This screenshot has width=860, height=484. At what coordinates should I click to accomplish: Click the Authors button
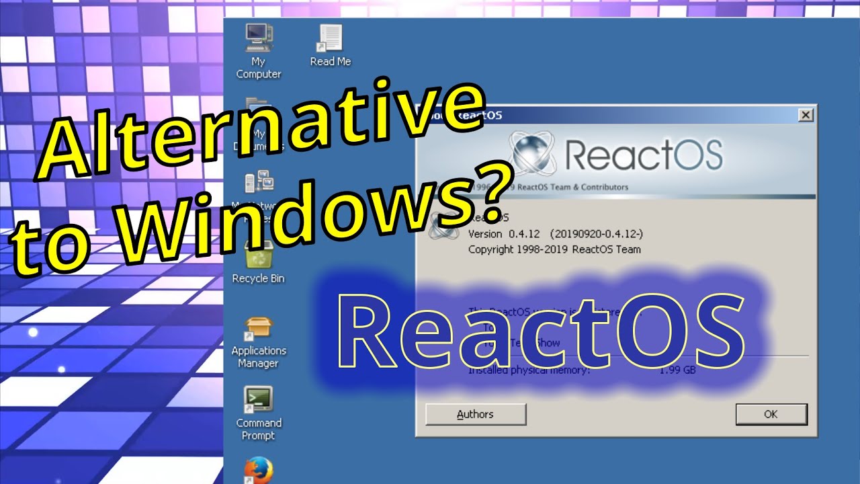[x=476, y=414]
